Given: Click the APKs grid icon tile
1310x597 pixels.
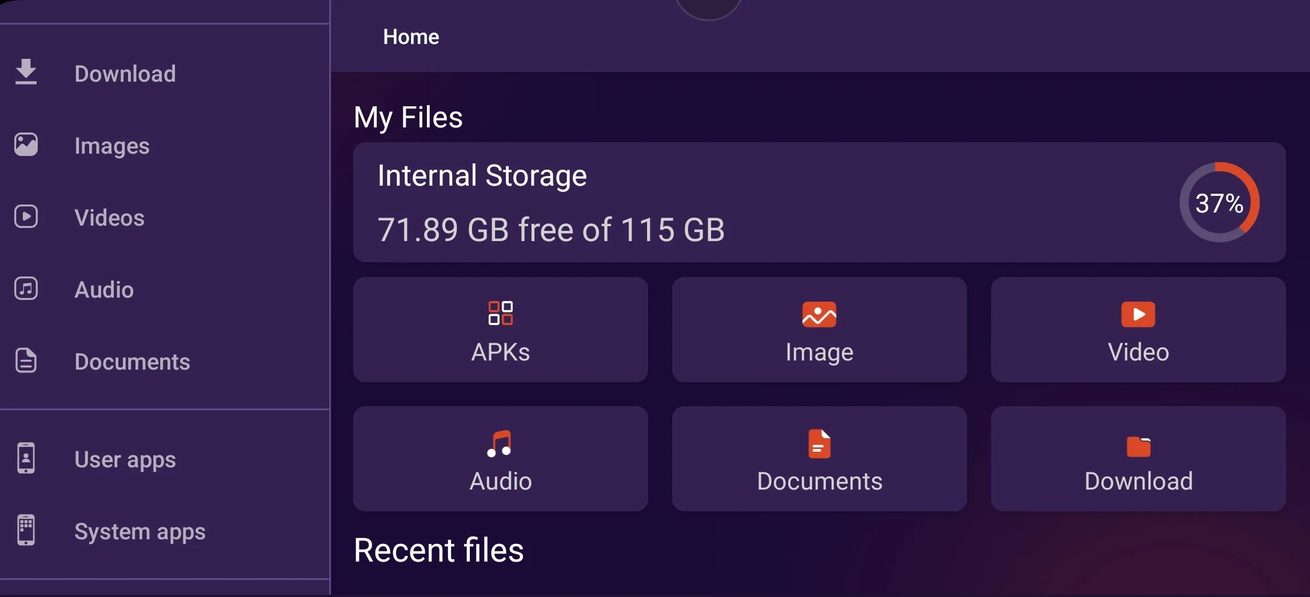Looking at the screenshot, I should pos(500,313).
